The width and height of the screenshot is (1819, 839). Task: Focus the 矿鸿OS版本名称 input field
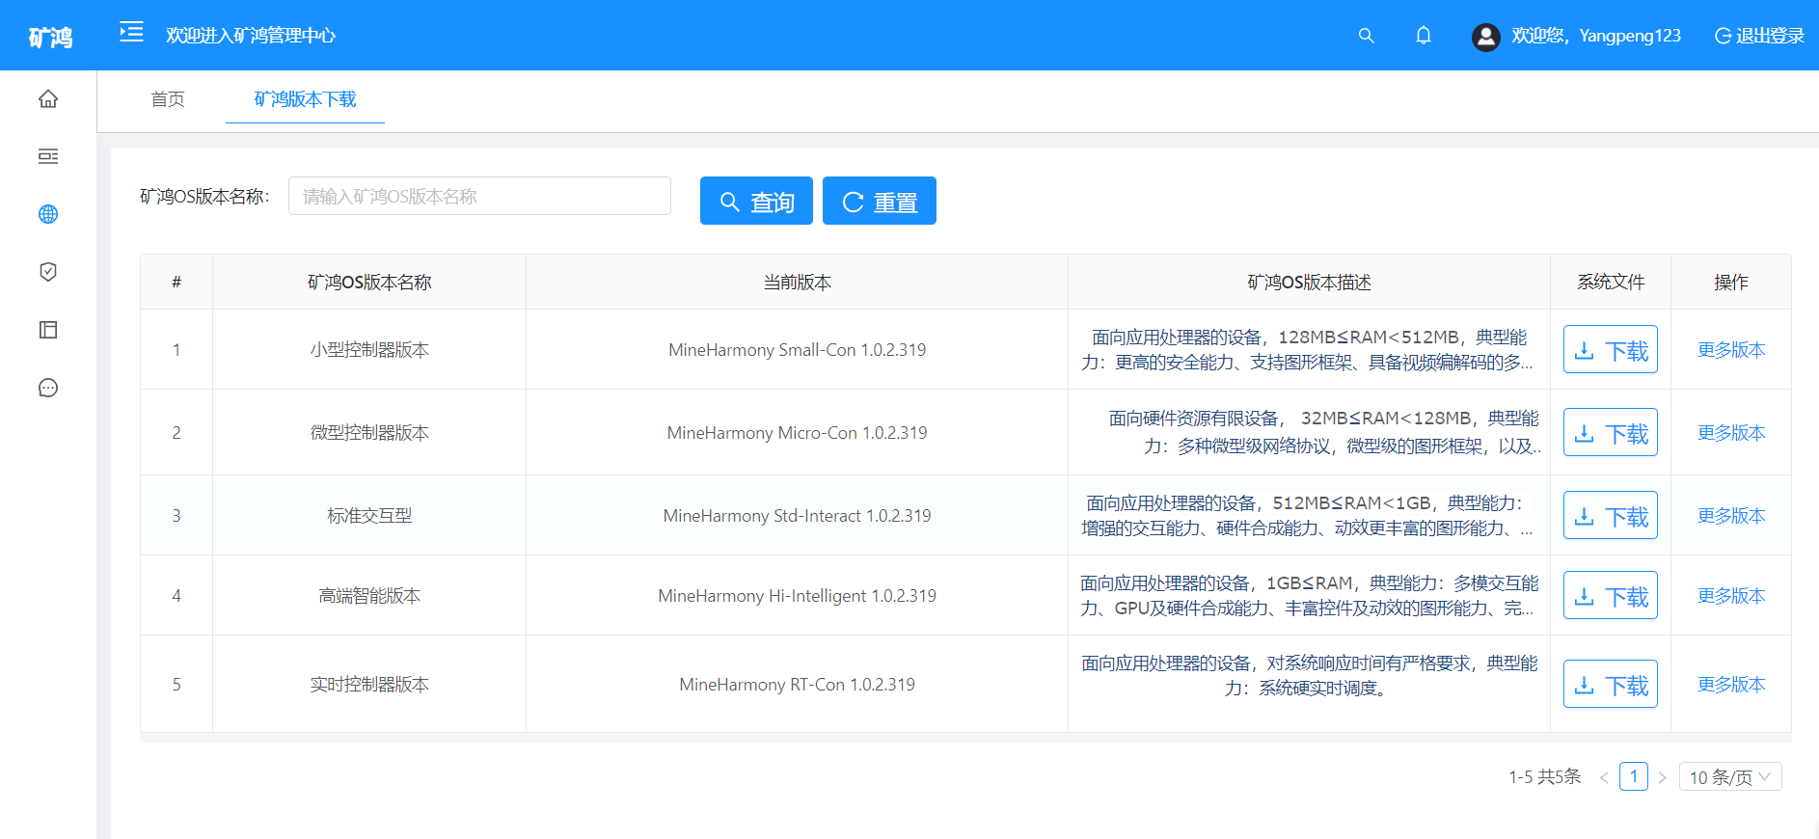click(x=479, y=197)
